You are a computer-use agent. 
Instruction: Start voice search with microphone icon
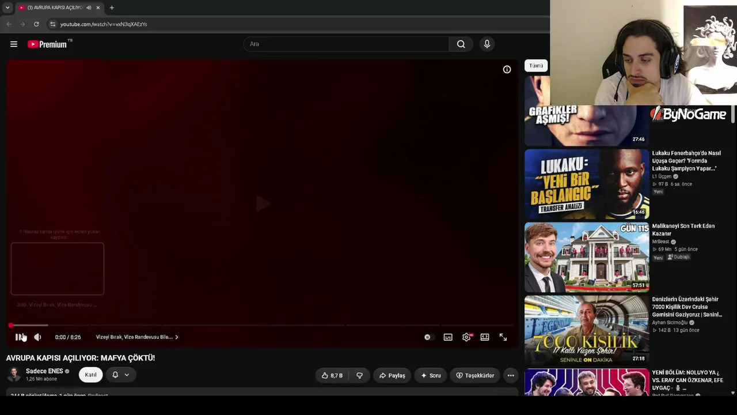[x=487, y=44]
